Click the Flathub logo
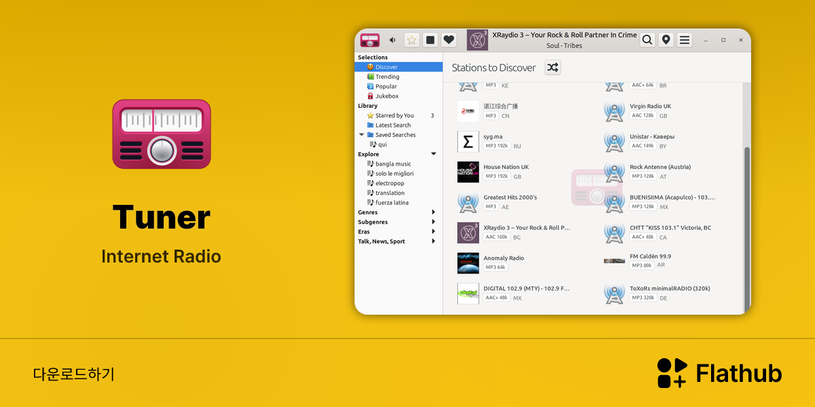Image resolution: width=815 pixels, height=407 pixels. [x=719, y=373]
